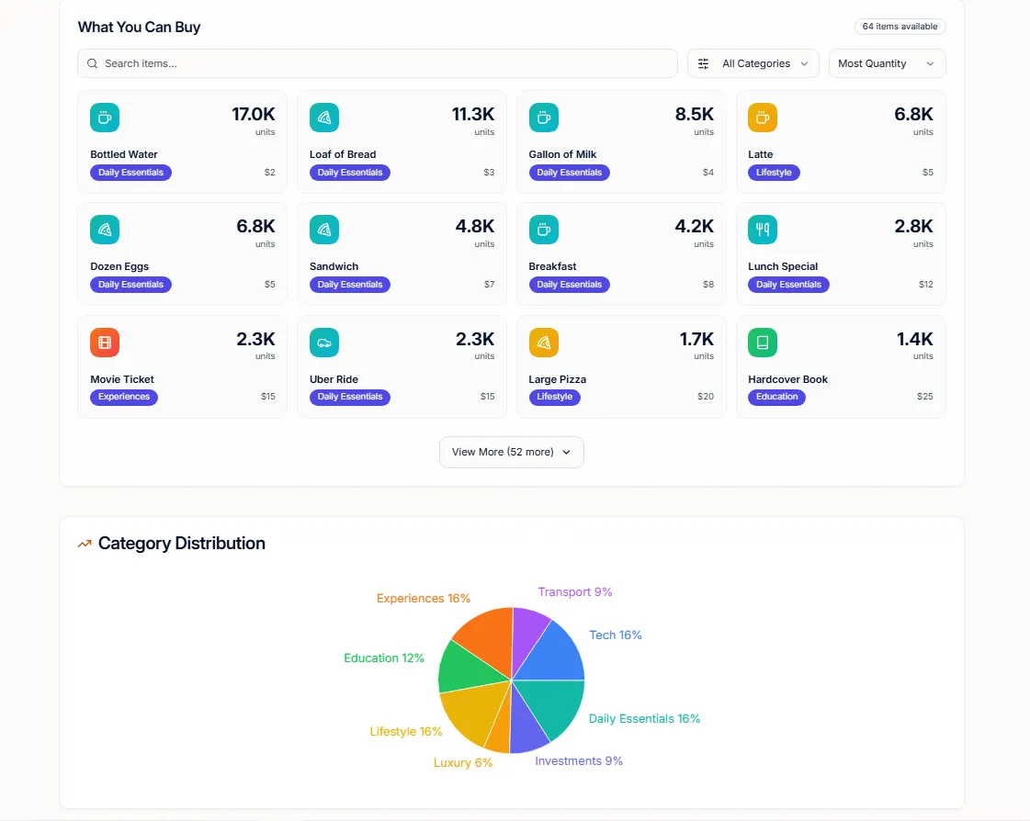Viewport: 1030px width, 821px height.
Task: Click the 64 items available badge
Action: click(900, 27)
